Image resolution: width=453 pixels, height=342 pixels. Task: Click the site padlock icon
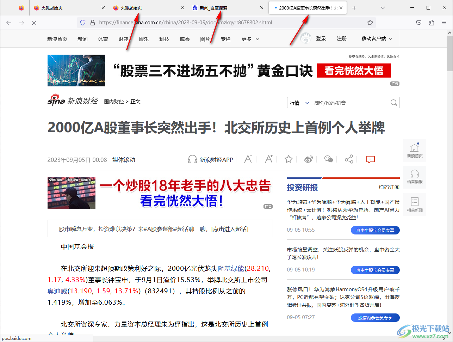[93, 23]
